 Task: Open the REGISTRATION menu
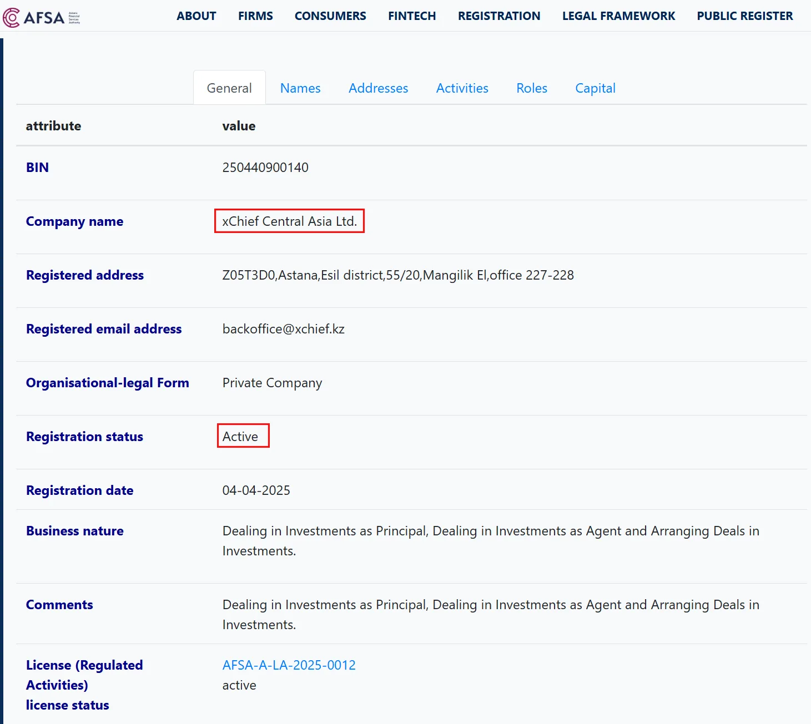[x=499, y=16]
